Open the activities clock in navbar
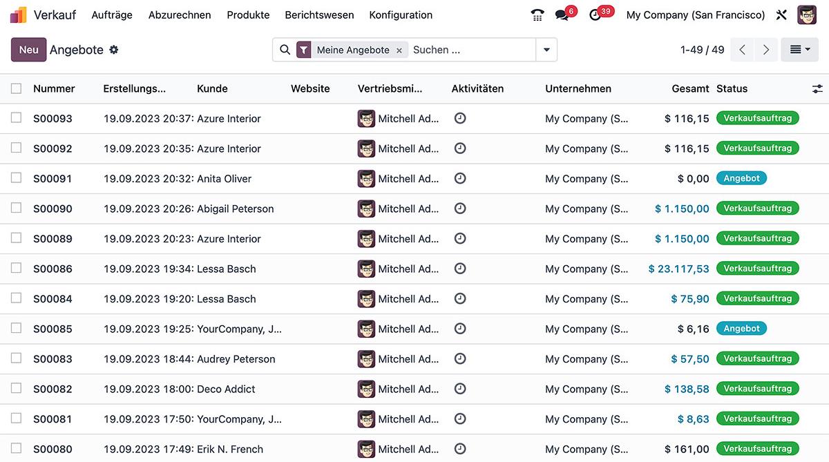Viewport: 829px width, 462px height. pyautogui.click(x=595, y=15)
